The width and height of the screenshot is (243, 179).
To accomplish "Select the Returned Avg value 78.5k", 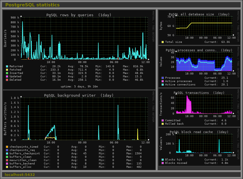I will pyautogui.click(x=84, y=66).
